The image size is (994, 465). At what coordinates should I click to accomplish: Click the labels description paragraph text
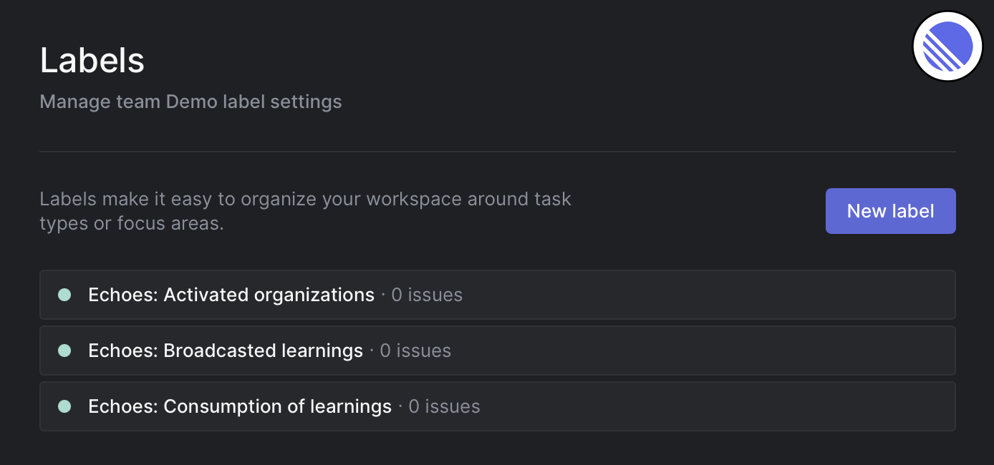click(x=305, y=211)
